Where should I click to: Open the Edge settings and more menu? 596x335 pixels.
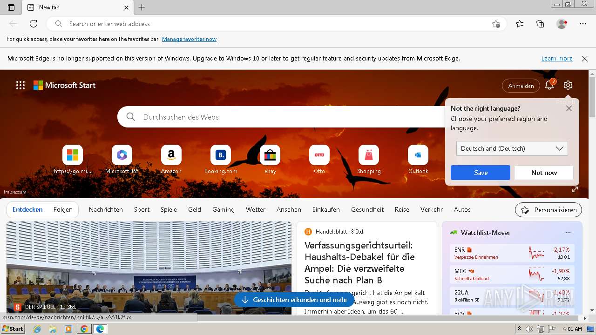(583, 24)
